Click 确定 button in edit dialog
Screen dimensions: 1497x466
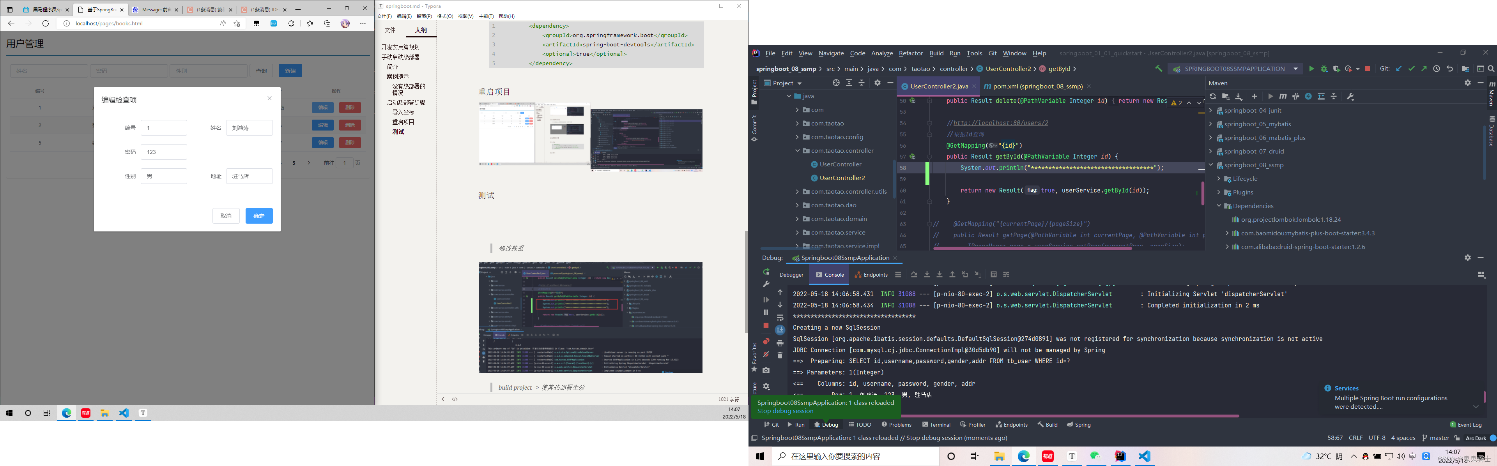point(259,215)
